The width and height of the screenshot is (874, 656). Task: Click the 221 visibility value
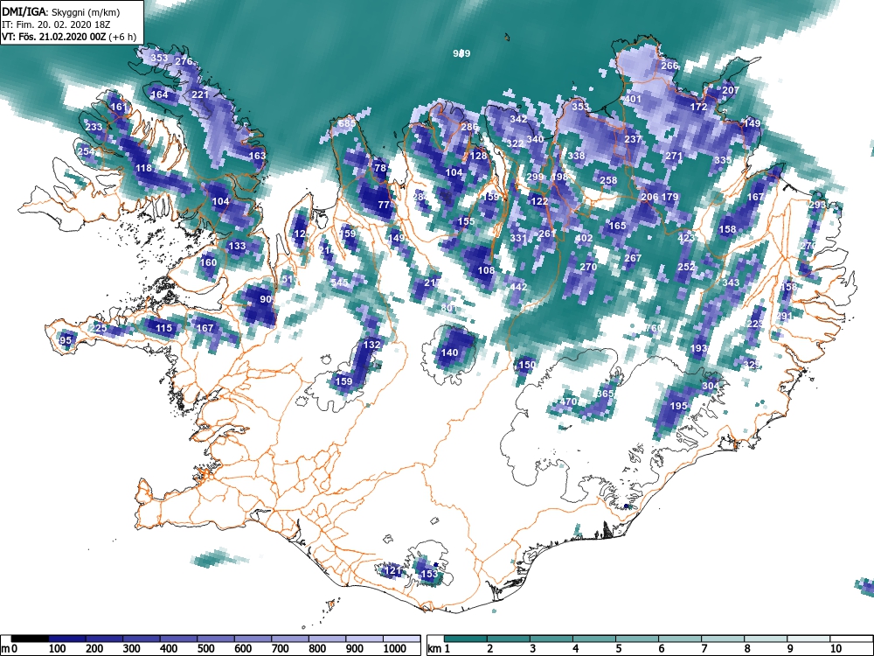(x=200, y=94)
